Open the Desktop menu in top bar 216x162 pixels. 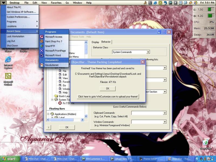(15, 3)
